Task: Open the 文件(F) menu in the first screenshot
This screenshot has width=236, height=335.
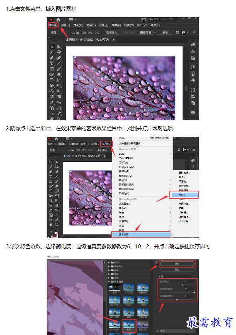Action: [x=53, y=25]
